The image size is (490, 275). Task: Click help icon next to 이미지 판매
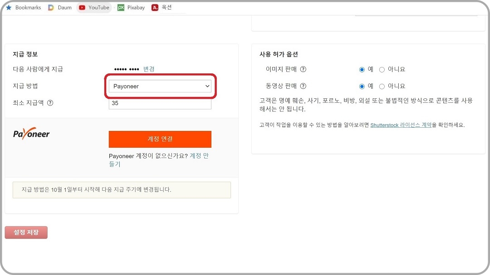click(303, 69)
